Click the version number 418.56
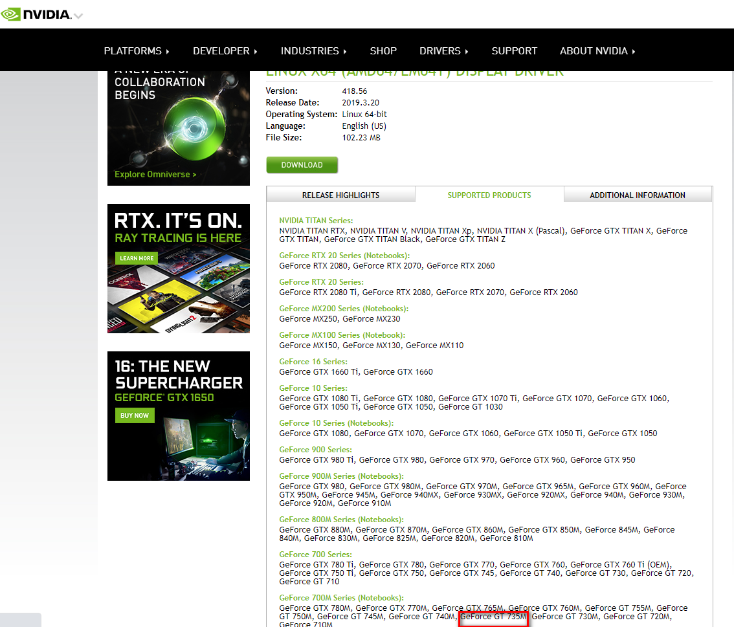Screen dimensions: 734x627 354,91
